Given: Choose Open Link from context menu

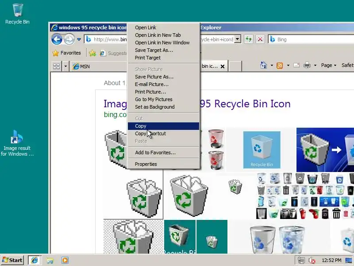Looking at the screenshot, I should coord(163,27).
